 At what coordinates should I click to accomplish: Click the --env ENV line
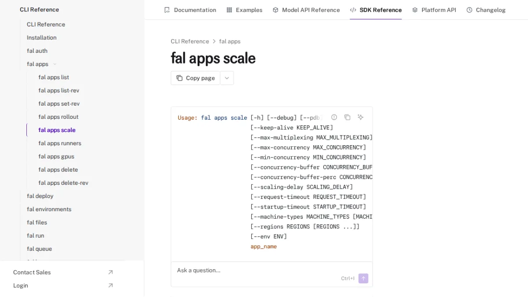pyautogui.click(x=268, y=236)
